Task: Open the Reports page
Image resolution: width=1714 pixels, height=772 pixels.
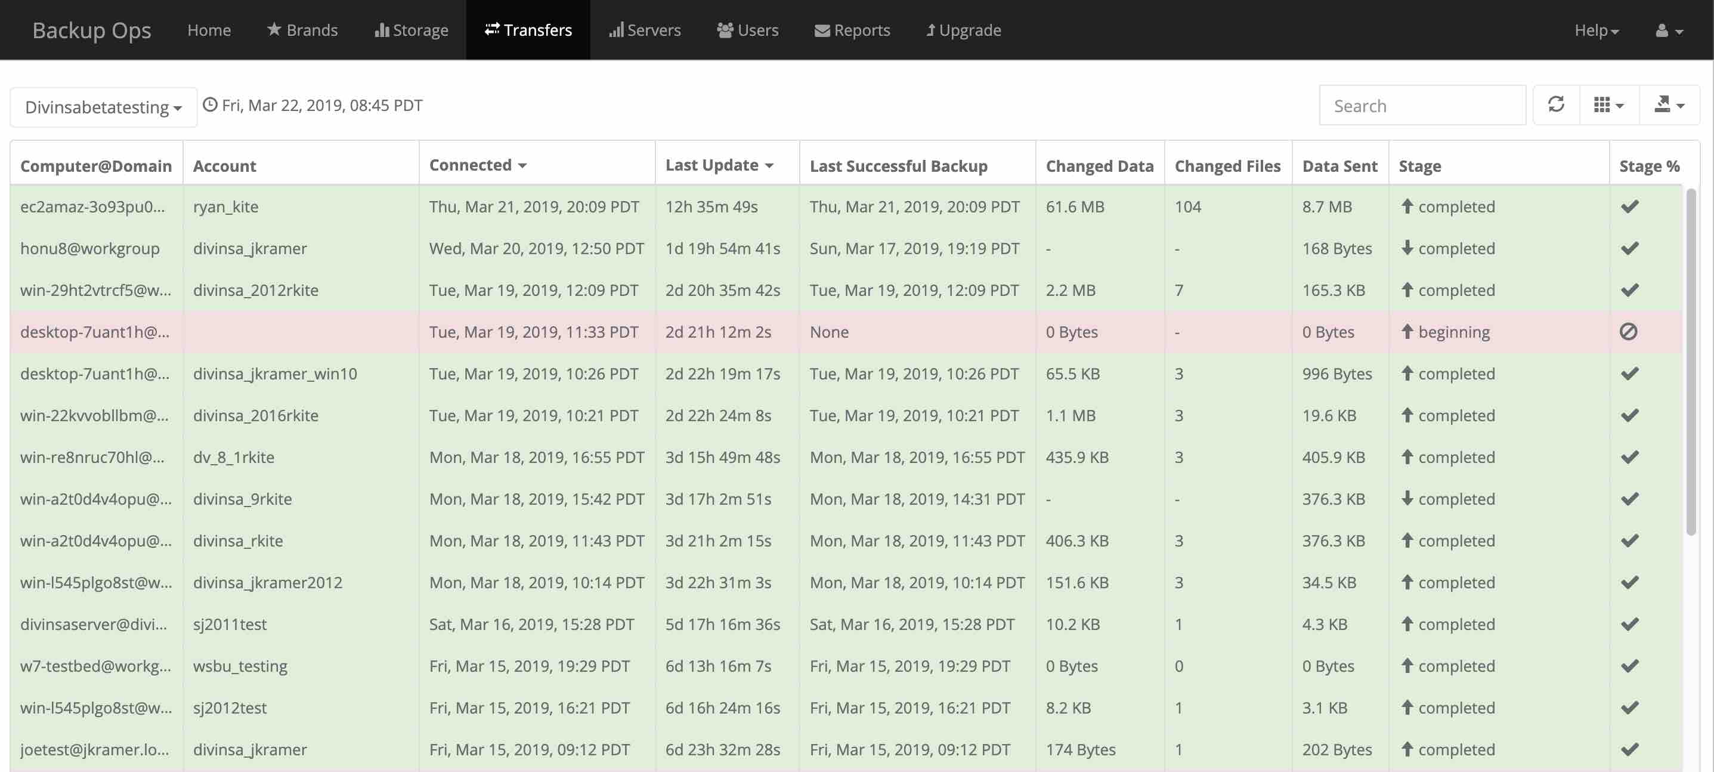Action: 852,30
